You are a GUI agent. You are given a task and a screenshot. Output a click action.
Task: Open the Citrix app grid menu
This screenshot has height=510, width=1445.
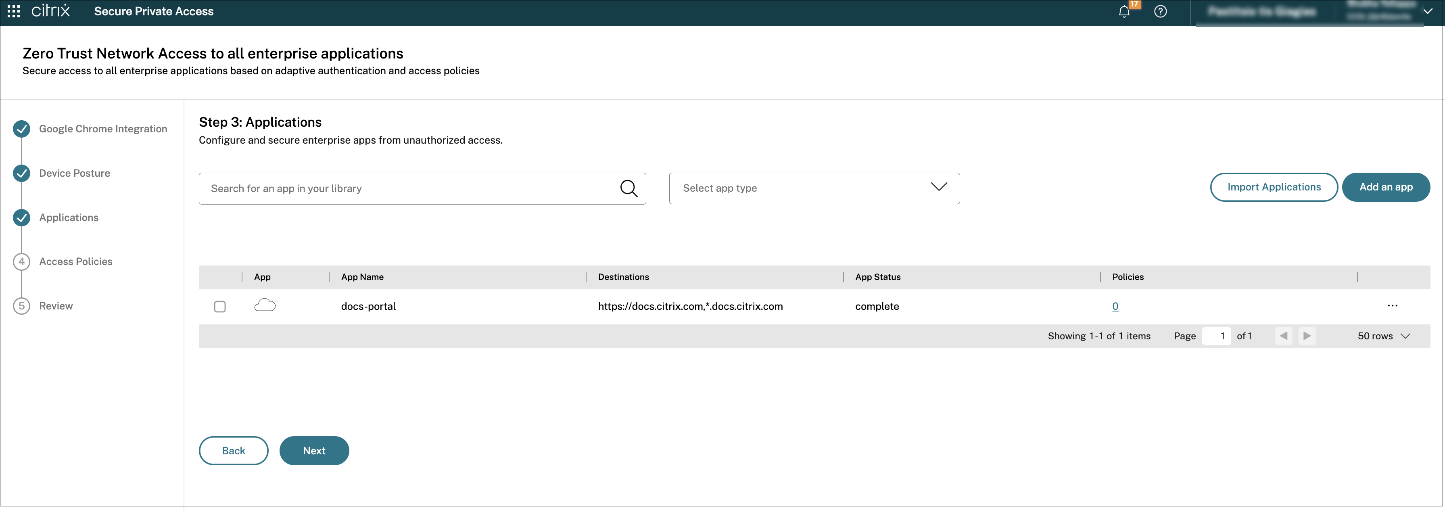[13, 11]
